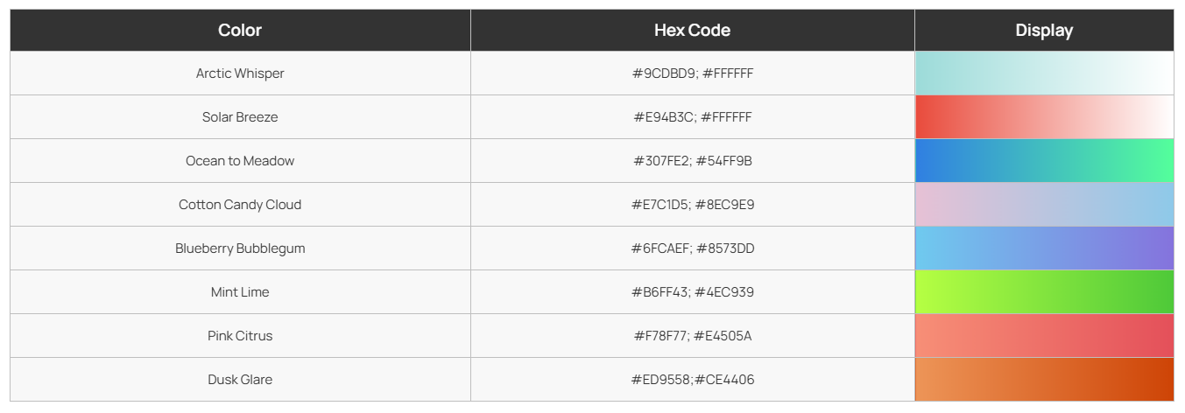
Task: Click the Cotton Candy Cloud gradient swatch
Action: (1044, 205)
